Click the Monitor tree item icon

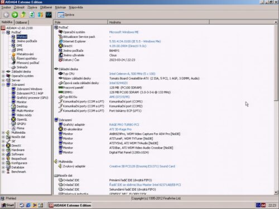(x=13, y=102)
